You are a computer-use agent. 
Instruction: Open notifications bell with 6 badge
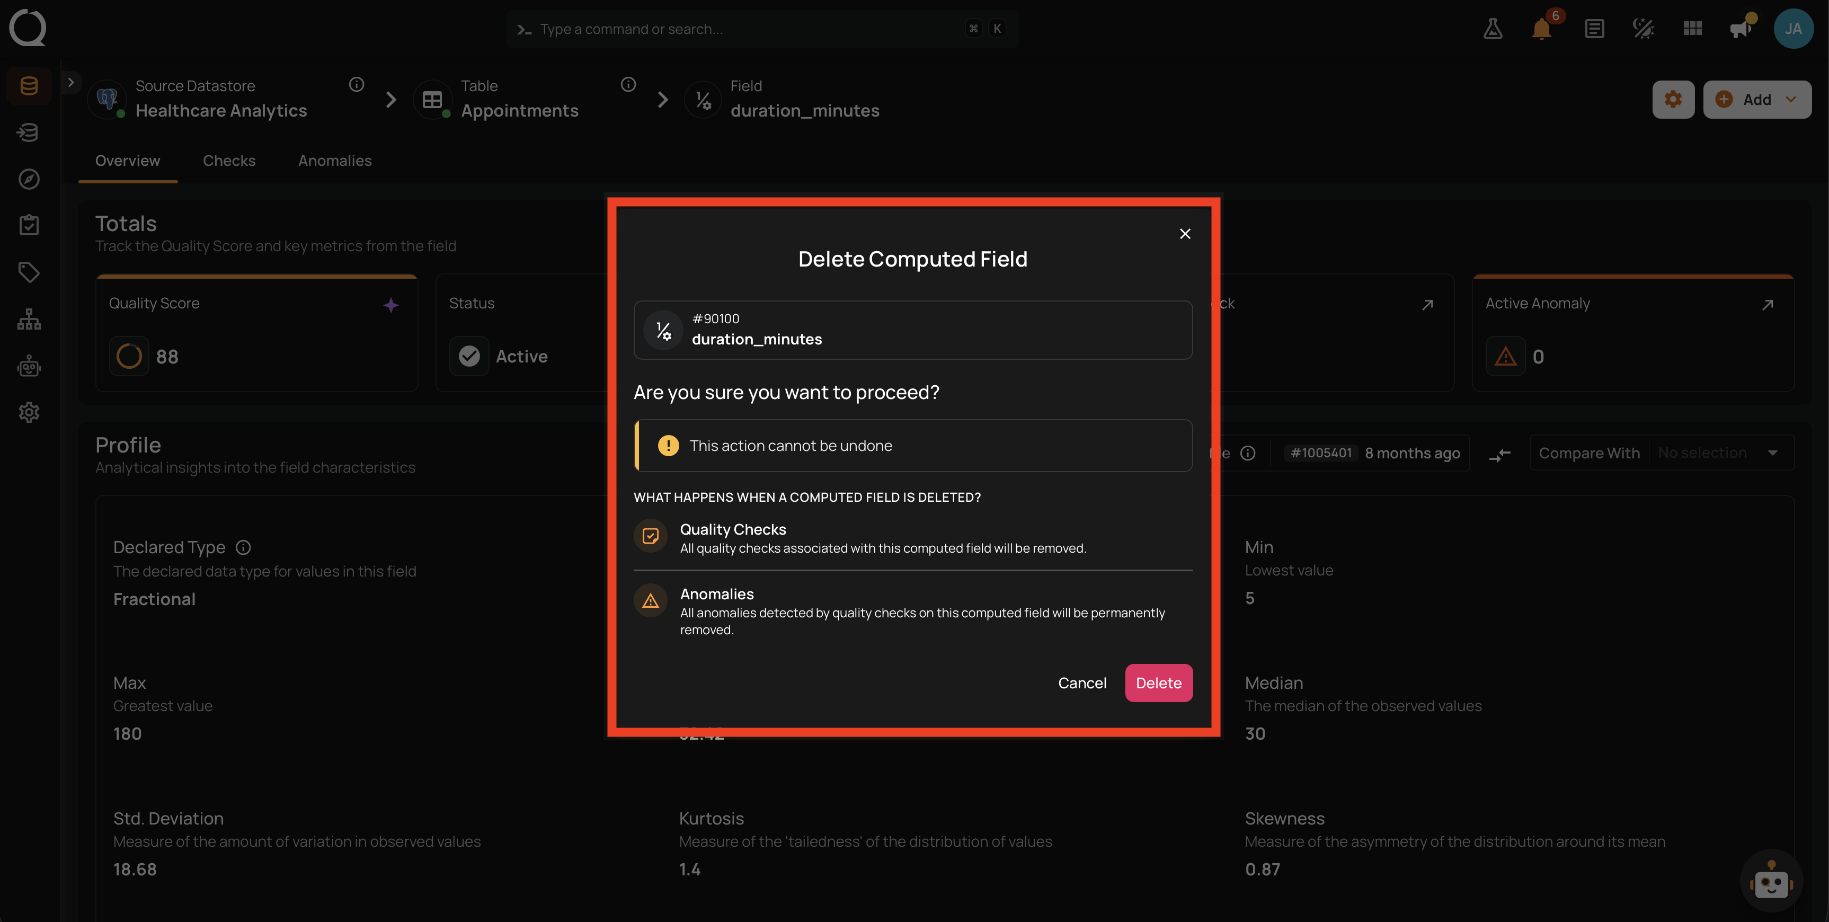point(1541,29)
